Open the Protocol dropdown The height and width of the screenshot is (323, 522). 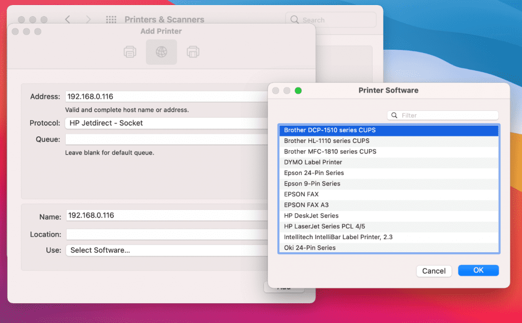point(167,123)
